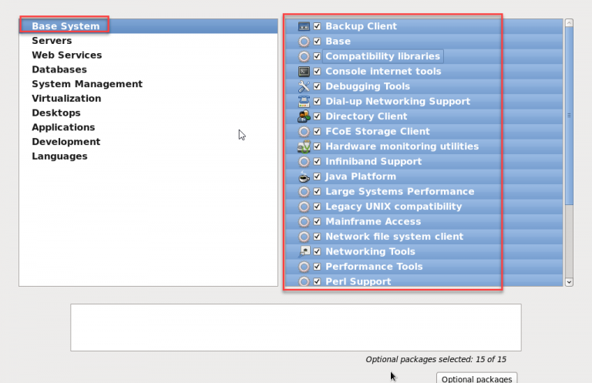
Task: Click the Debugging Tools wrench icon
Action: [304, 86]
